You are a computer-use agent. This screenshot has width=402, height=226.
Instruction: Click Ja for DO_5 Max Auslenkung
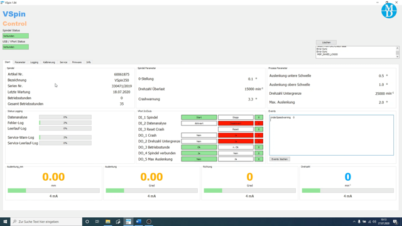[x=236, y=159]
